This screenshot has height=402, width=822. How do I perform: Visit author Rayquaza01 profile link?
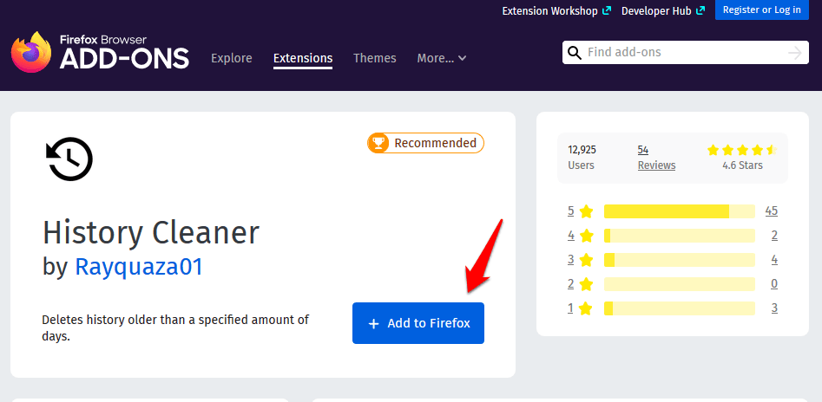click(x=139, y=266)
